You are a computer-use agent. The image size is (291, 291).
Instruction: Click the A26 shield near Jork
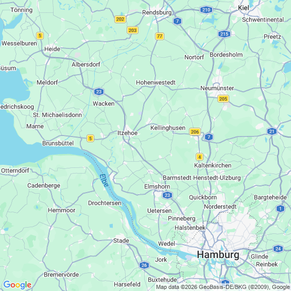point(144,265)
